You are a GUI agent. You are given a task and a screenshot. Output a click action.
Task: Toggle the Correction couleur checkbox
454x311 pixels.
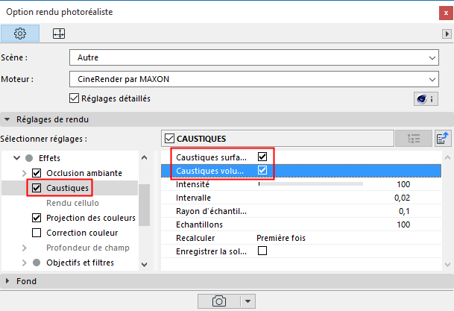[37, 233]
